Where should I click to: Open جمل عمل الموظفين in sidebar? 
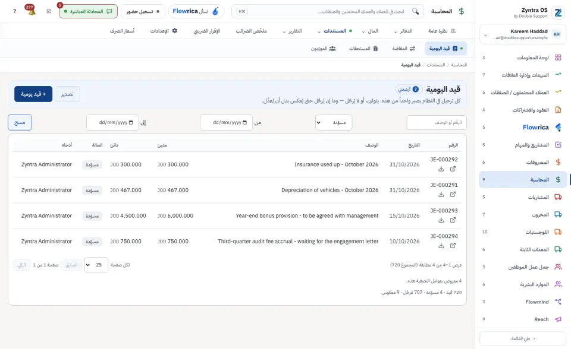pyautogui.click(x=523, y=267)
